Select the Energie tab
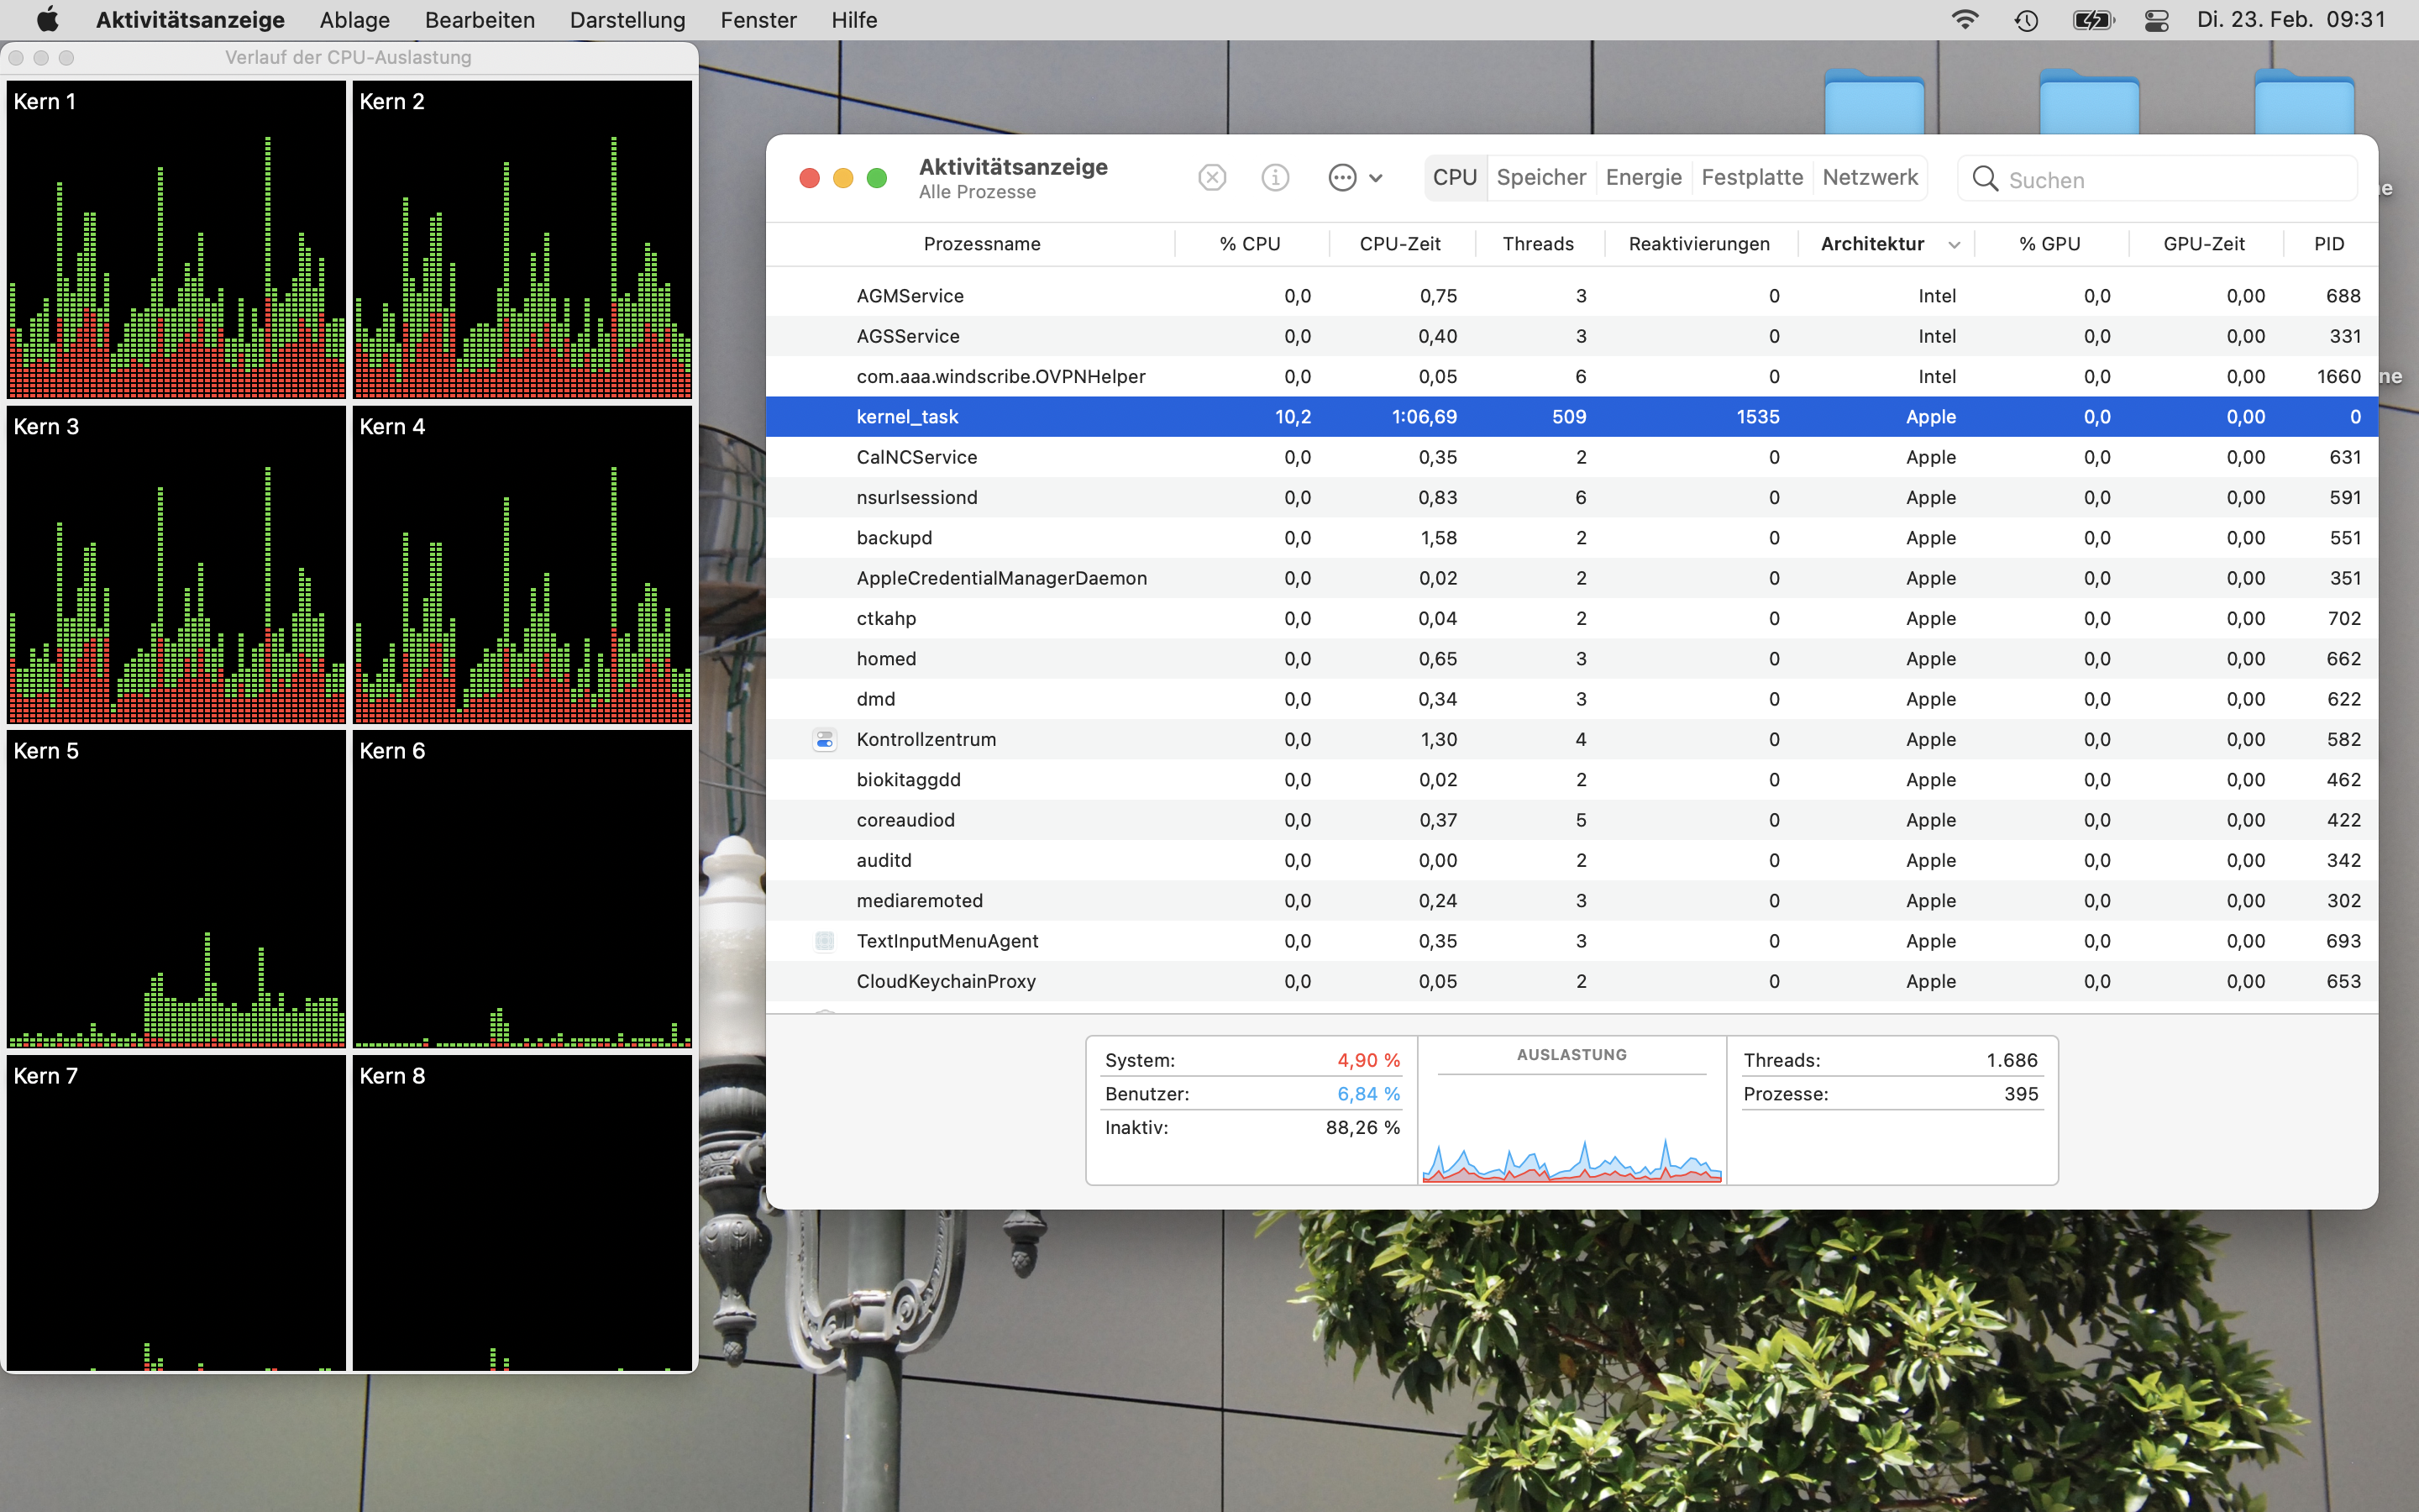 (x=1643, y=178)
